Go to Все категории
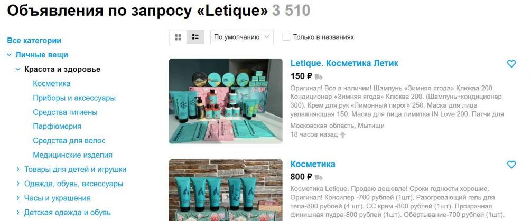The image size is (531, 221). pos(34,41)
